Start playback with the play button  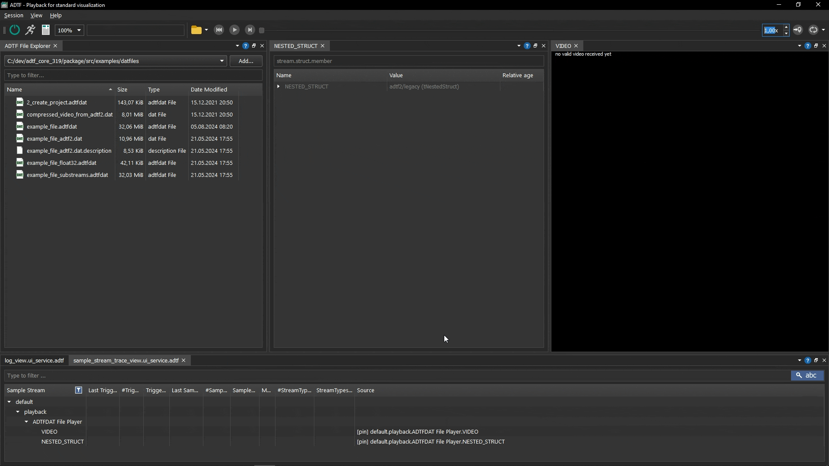(234, 30)
